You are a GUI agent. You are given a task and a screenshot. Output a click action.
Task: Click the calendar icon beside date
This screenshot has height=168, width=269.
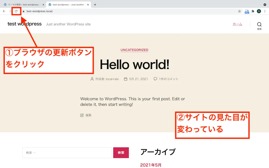(x=126, y=79)
